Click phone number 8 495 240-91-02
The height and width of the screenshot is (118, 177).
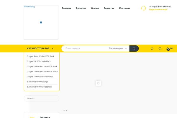165,7
